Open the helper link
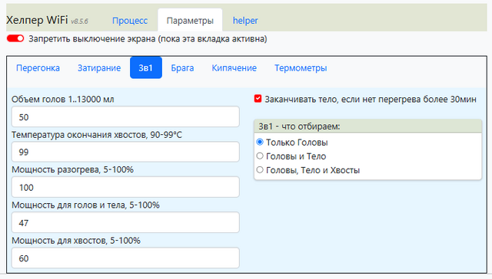This screenshot has height=279, width=492. pyautogui.click(x=245, y=21)
